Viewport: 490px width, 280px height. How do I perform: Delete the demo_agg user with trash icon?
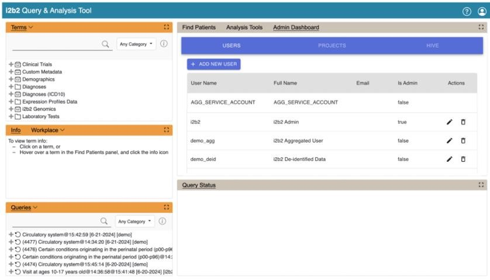(463, 140)
